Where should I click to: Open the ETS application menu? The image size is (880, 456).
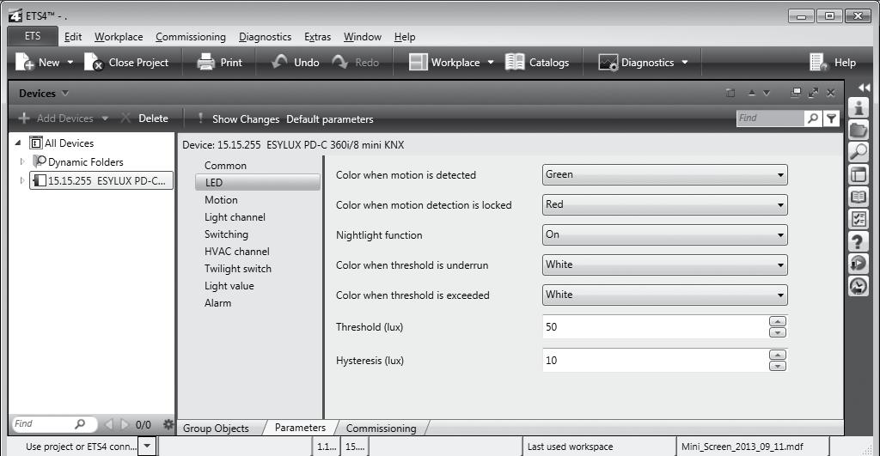(33, 36)
